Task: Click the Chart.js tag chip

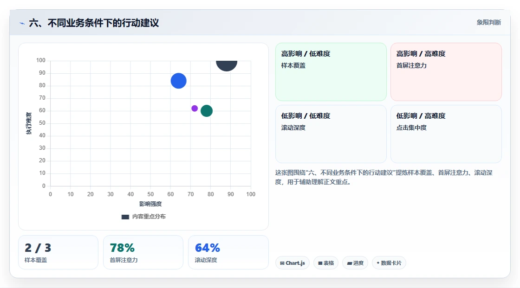Action: point(292,263)
